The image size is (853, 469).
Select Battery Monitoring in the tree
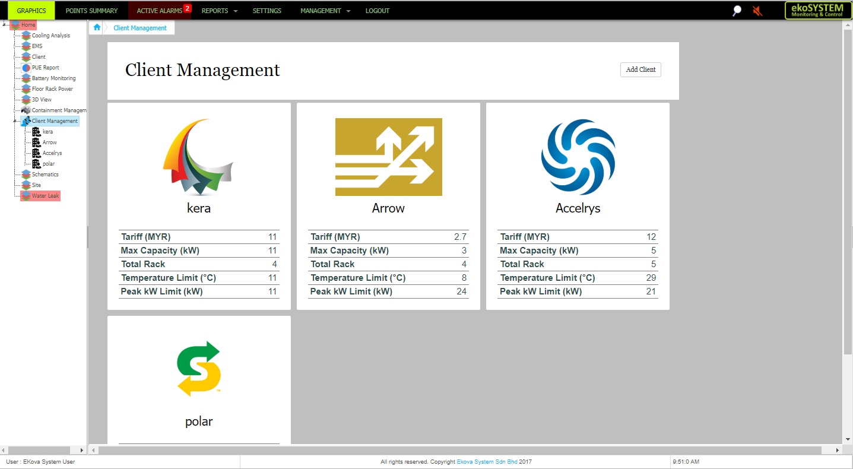click(54, 78)
